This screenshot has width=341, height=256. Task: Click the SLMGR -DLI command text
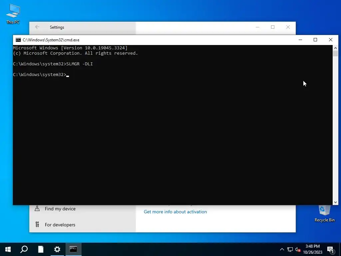coord(80,64)
